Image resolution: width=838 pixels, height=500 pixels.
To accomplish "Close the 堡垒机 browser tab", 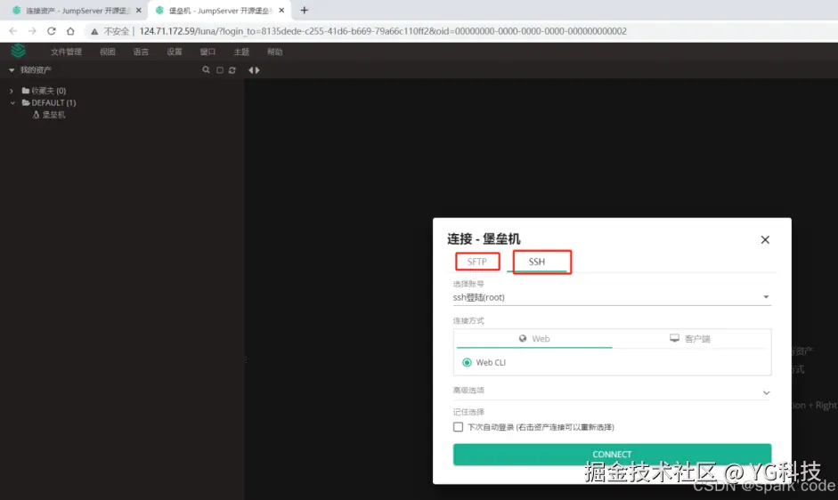I will coord(281,10).
